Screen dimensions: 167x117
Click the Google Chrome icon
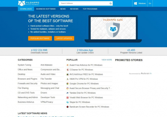click(x=68, y=83)
